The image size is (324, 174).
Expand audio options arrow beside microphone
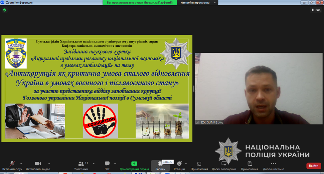coord(21,163)
